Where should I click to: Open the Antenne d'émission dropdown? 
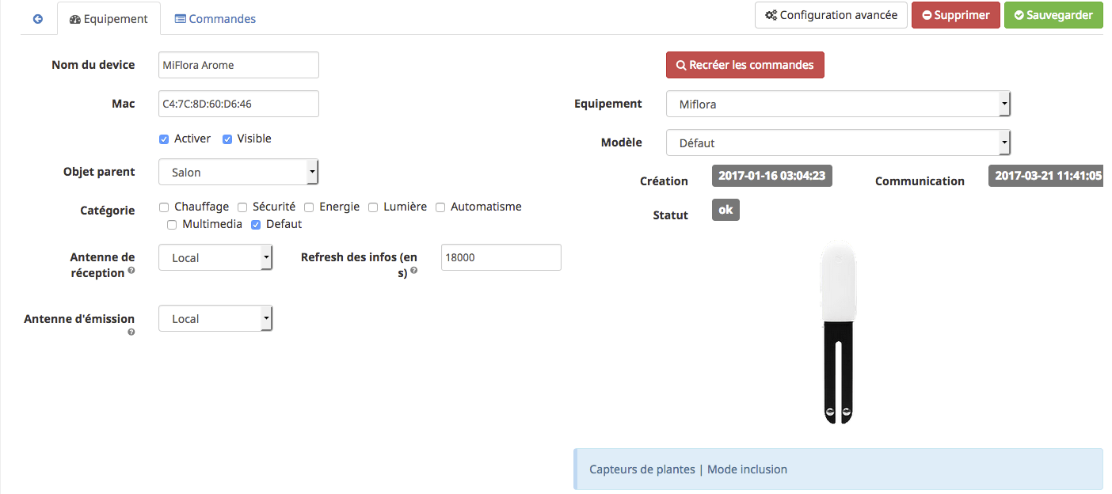pyautogui.click(x=215, y=318)
